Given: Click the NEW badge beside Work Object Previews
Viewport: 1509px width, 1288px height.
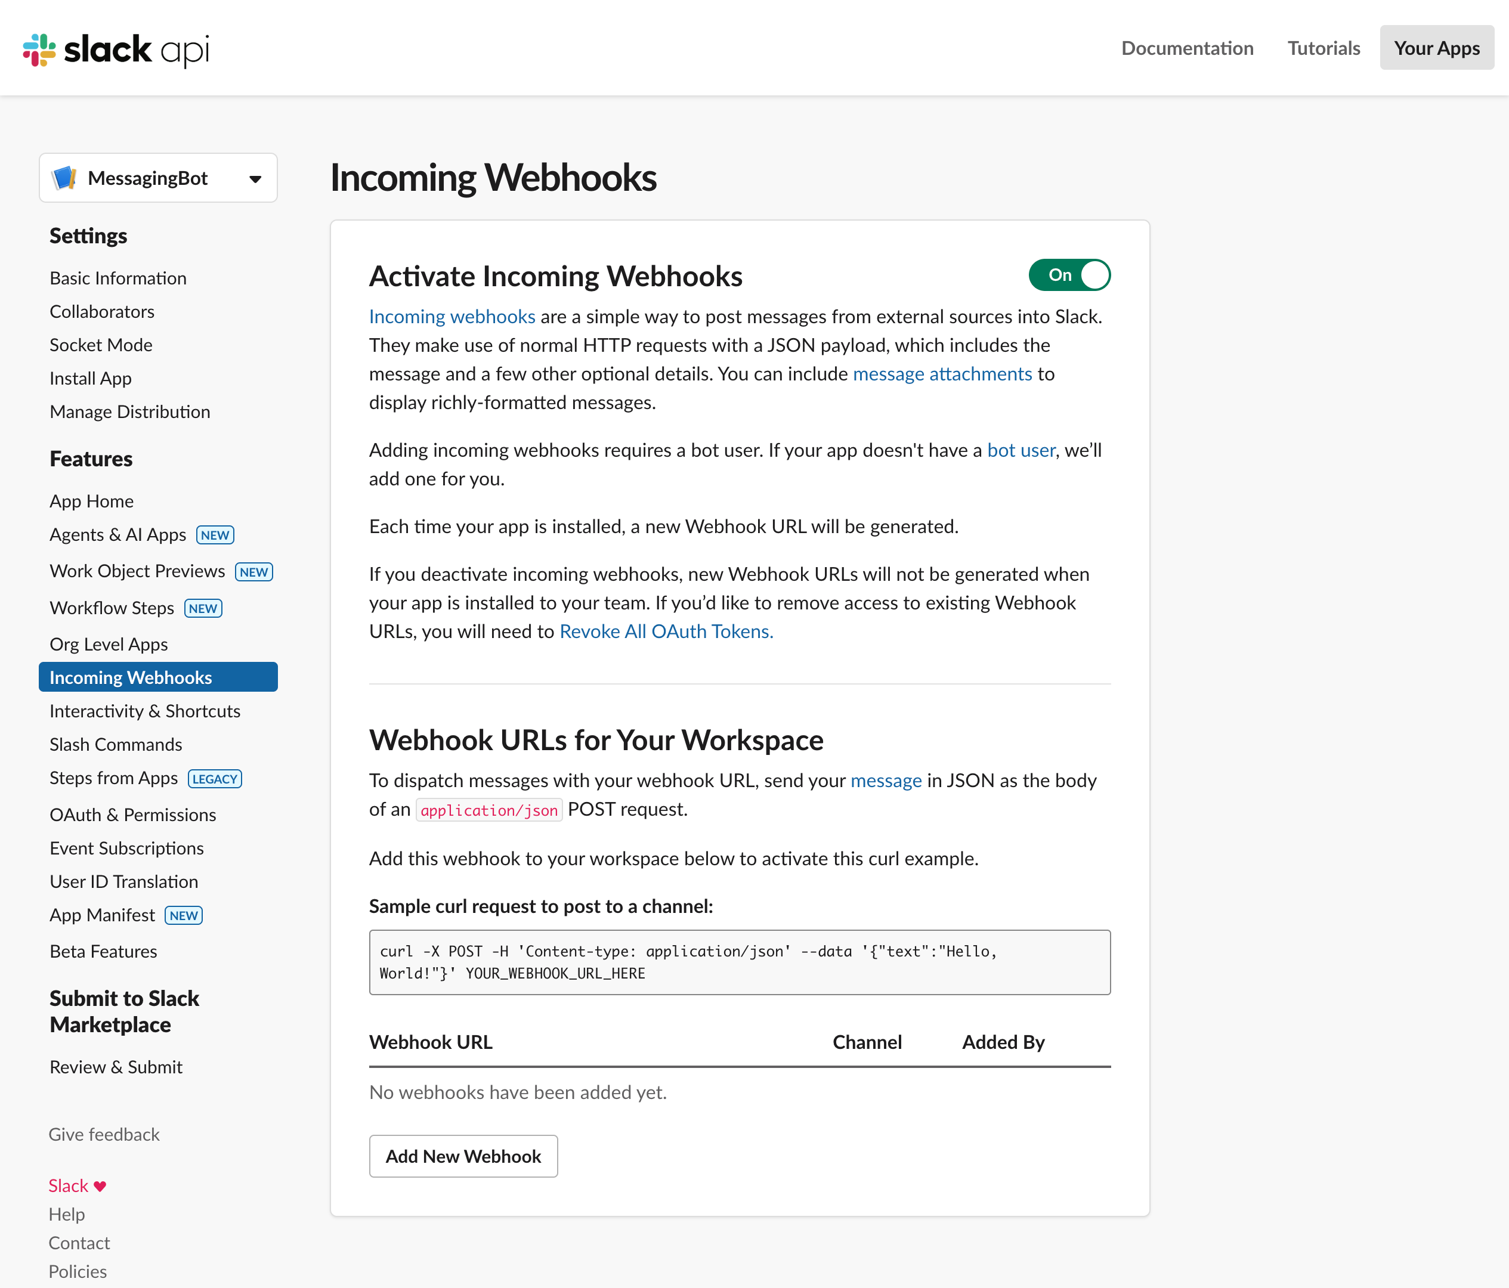Looking at the screenshot, I should [x=253, y=572].
